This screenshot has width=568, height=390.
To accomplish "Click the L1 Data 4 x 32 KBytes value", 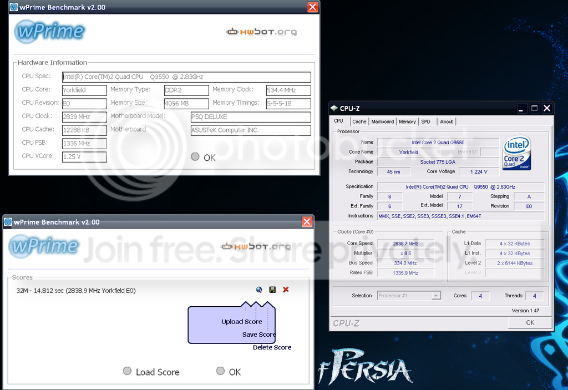I will tap(514, 244).
